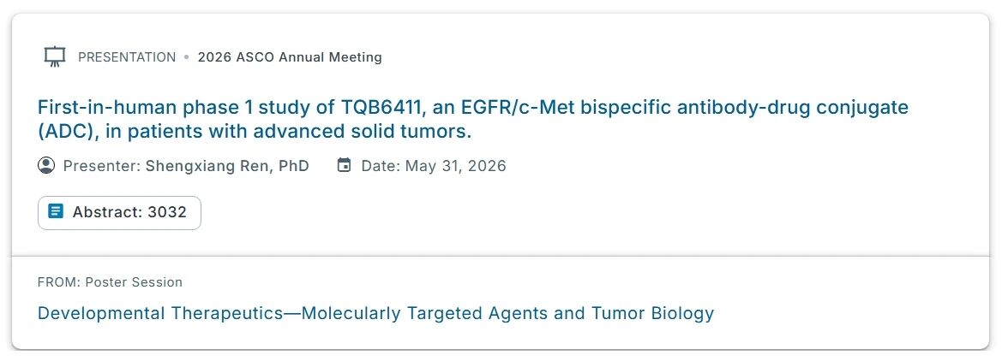Open the Abstract: 3032 button
Image resolution: width=1002 pixels, height=361 pixels.
point(119,212)
